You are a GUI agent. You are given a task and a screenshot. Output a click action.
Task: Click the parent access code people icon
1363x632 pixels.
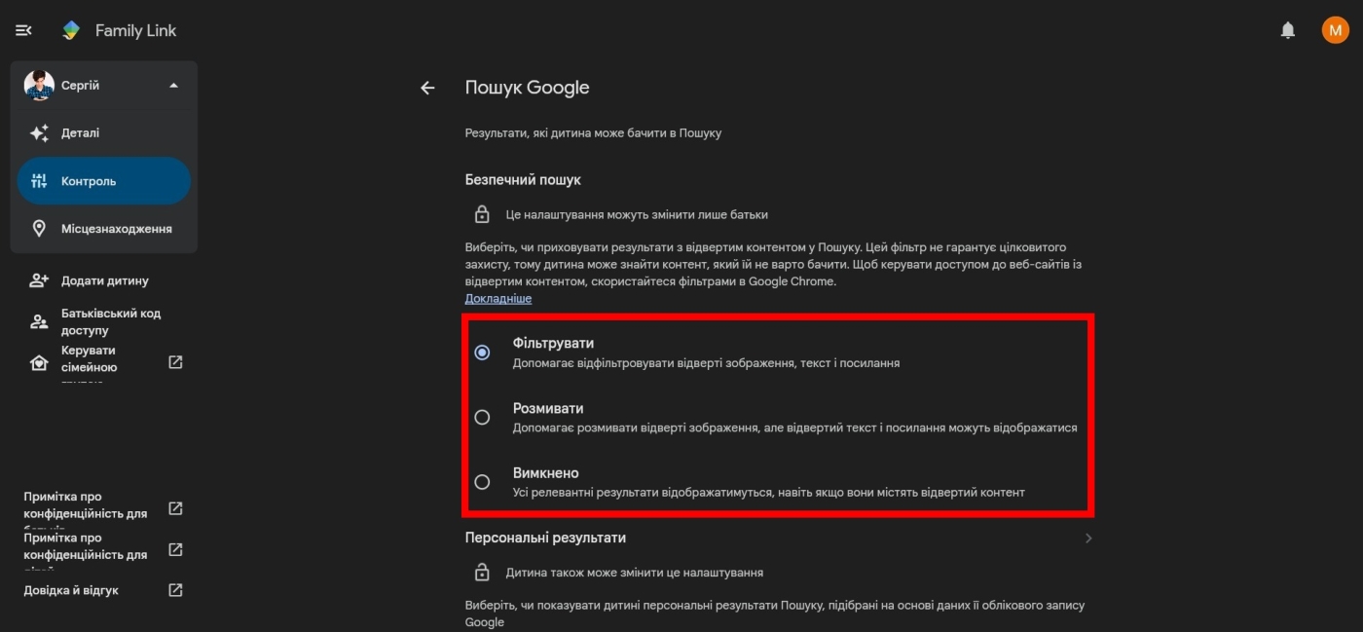pos(39,321)
